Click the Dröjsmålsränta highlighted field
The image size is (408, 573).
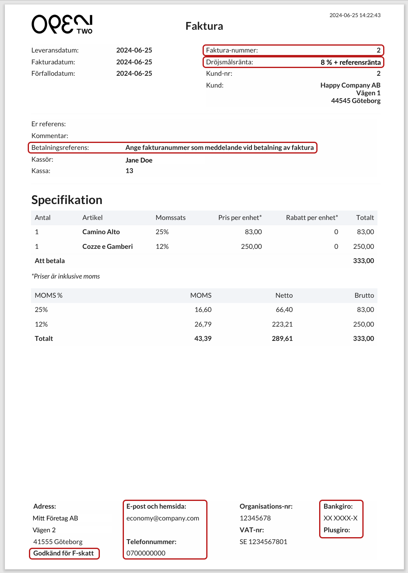coord(293,62)
